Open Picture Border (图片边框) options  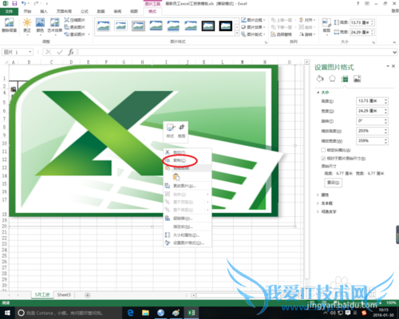253,20
